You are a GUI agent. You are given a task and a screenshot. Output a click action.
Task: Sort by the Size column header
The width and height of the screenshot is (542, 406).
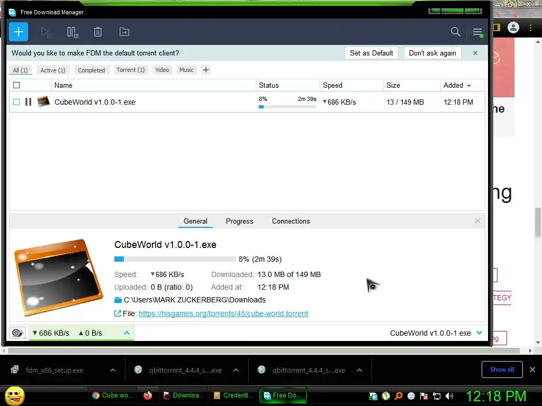(x=412, y=85)
